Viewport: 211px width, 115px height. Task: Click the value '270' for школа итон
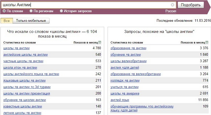[x=98, y=67]
